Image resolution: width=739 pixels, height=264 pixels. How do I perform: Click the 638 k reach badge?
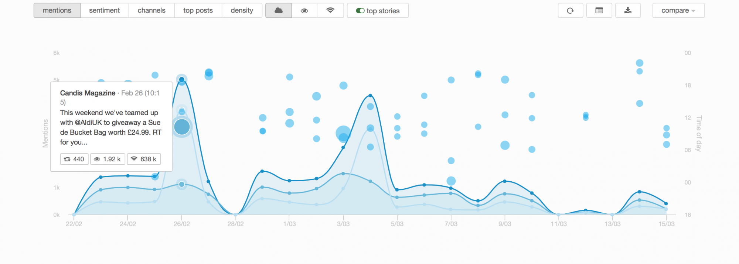(144, 159)
